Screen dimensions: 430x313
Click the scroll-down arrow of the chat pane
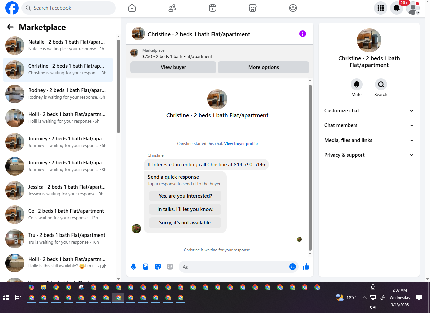click(310, 254)
